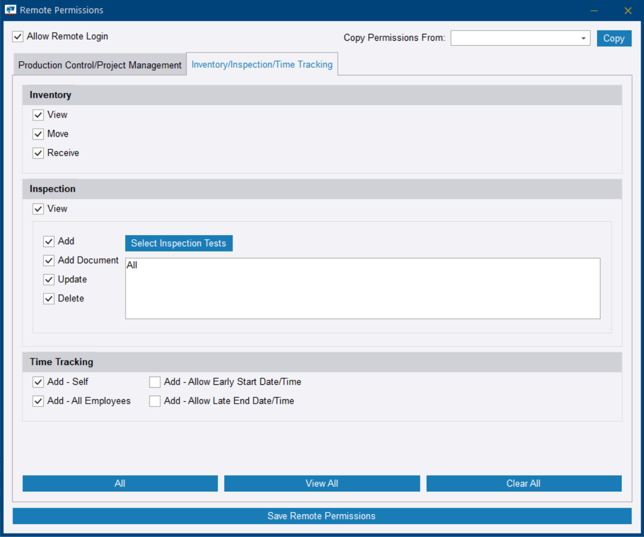Toggle Inspection Add checkbox

[49, 241]
